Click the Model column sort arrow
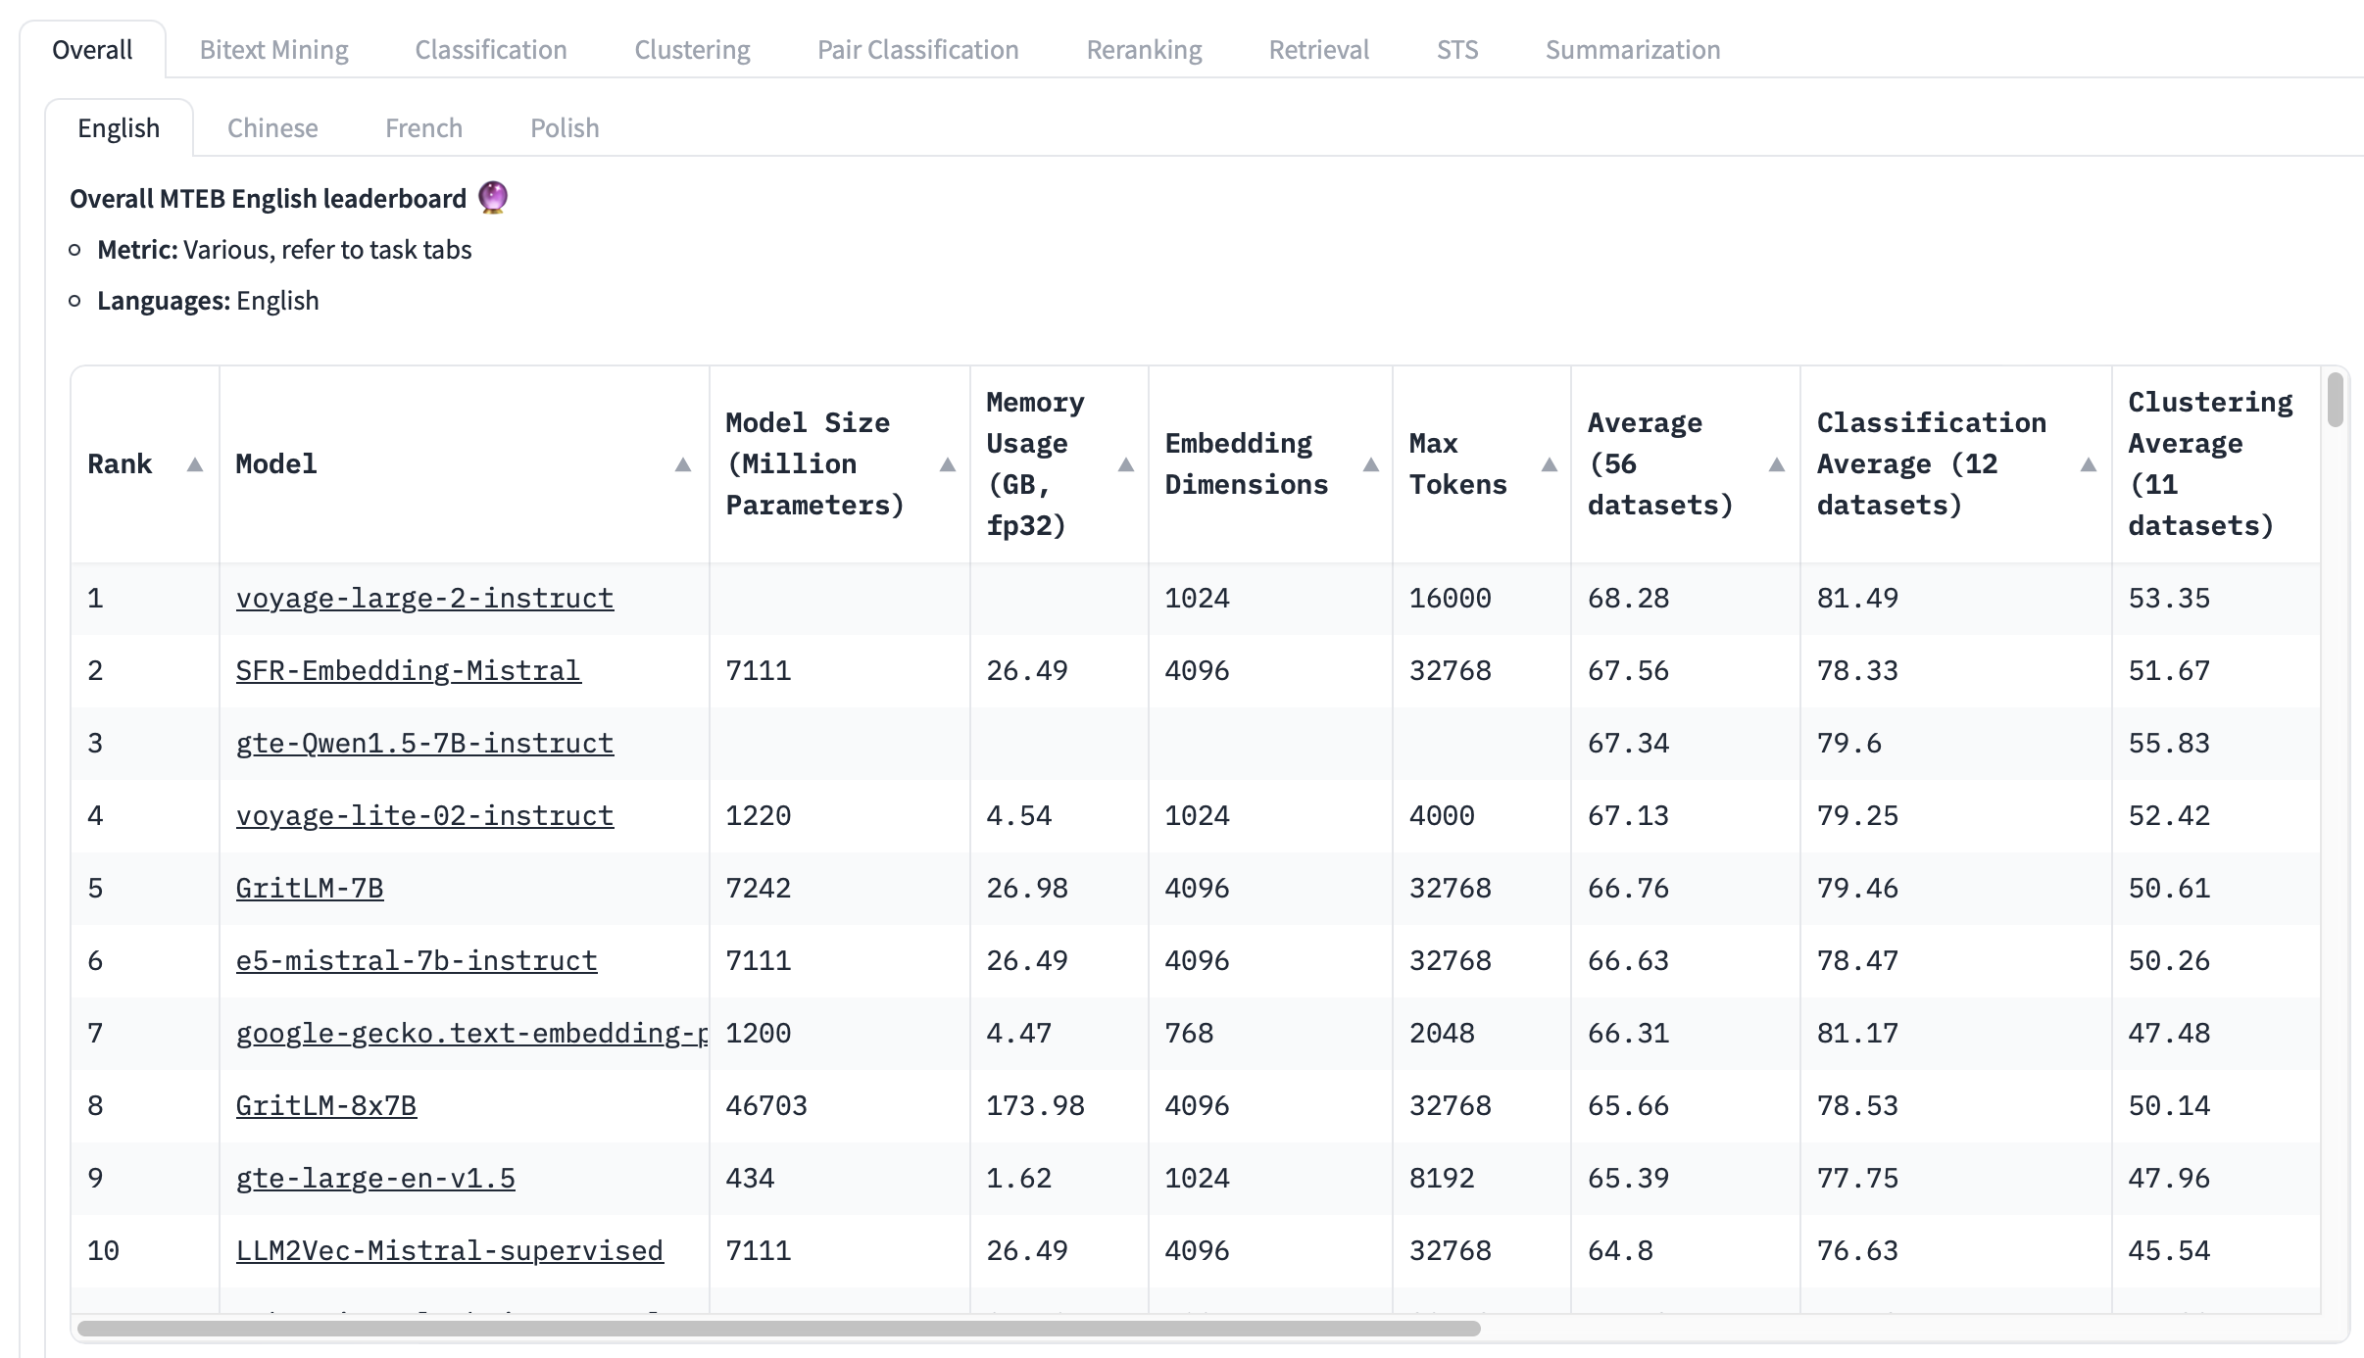Screen dimensions: 2364x1358 click(x=683, y=464)
